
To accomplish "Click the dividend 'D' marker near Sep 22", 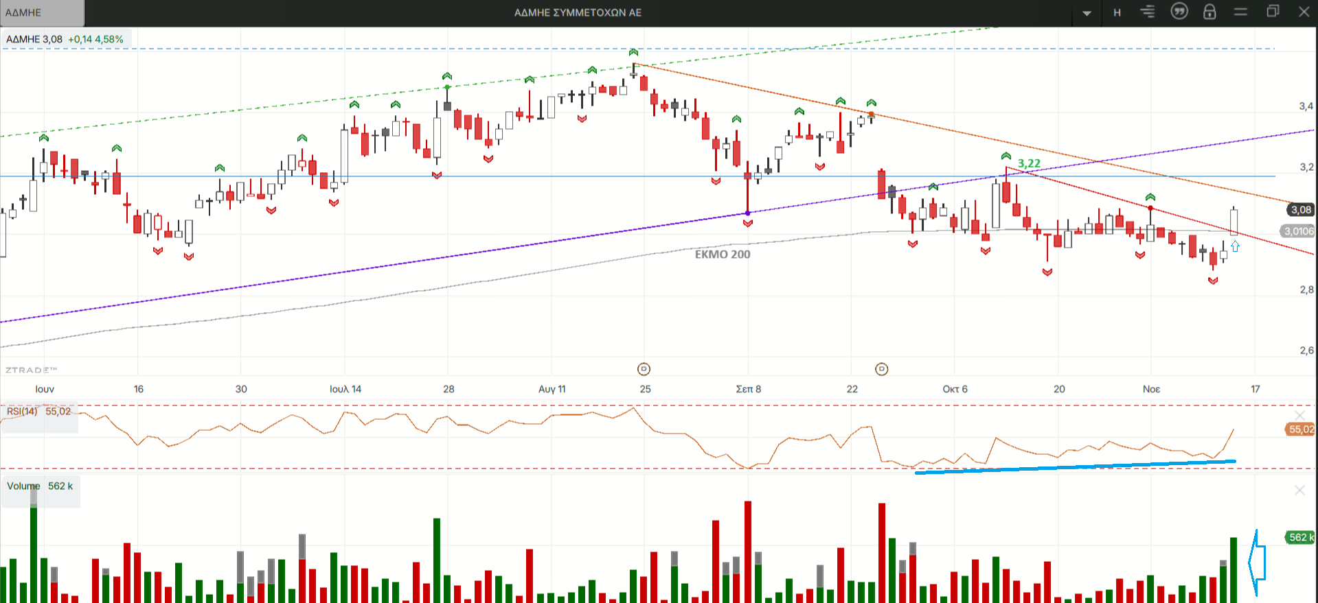I will point(882,369).
